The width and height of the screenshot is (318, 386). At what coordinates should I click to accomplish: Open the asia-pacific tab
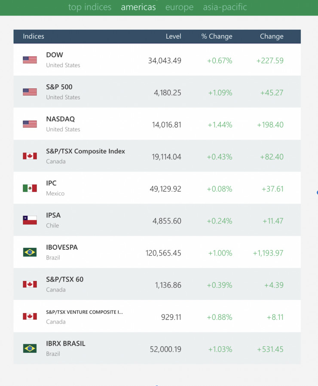[x=225, y=7]
